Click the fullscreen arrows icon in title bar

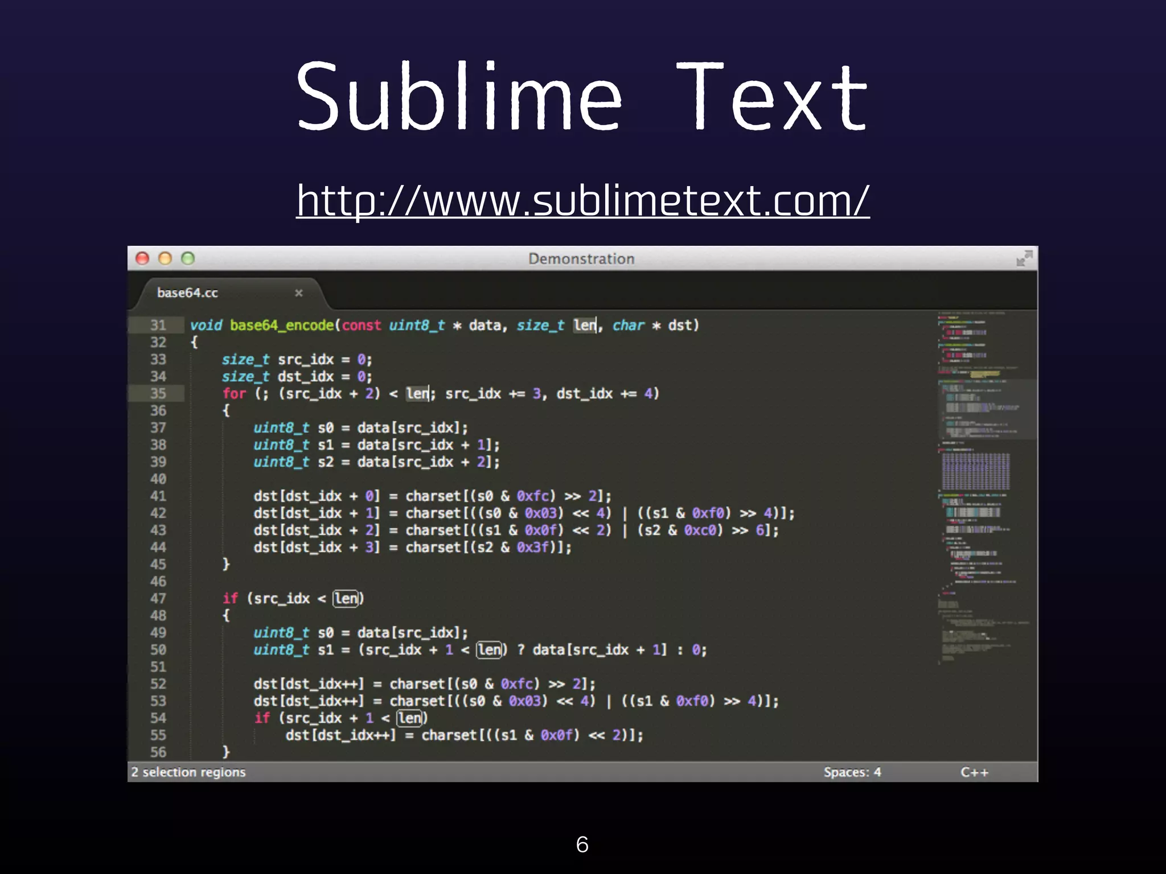tap(1024, 258)
